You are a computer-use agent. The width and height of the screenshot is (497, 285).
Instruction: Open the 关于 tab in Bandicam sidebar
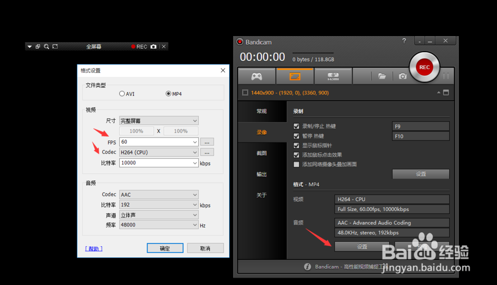(262, 195)
